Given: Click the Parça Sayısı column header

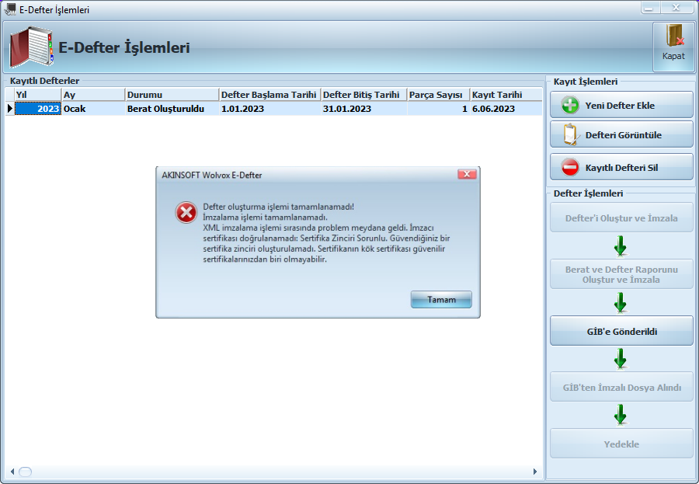Looking at the screenshot, I should [x=438, y=95].
